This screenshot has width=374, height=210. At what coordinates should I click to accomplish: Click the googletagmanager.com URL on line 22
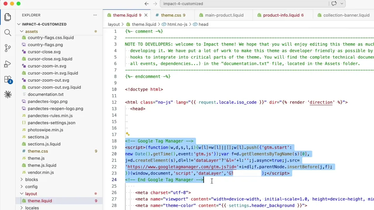tap(182, 167)
